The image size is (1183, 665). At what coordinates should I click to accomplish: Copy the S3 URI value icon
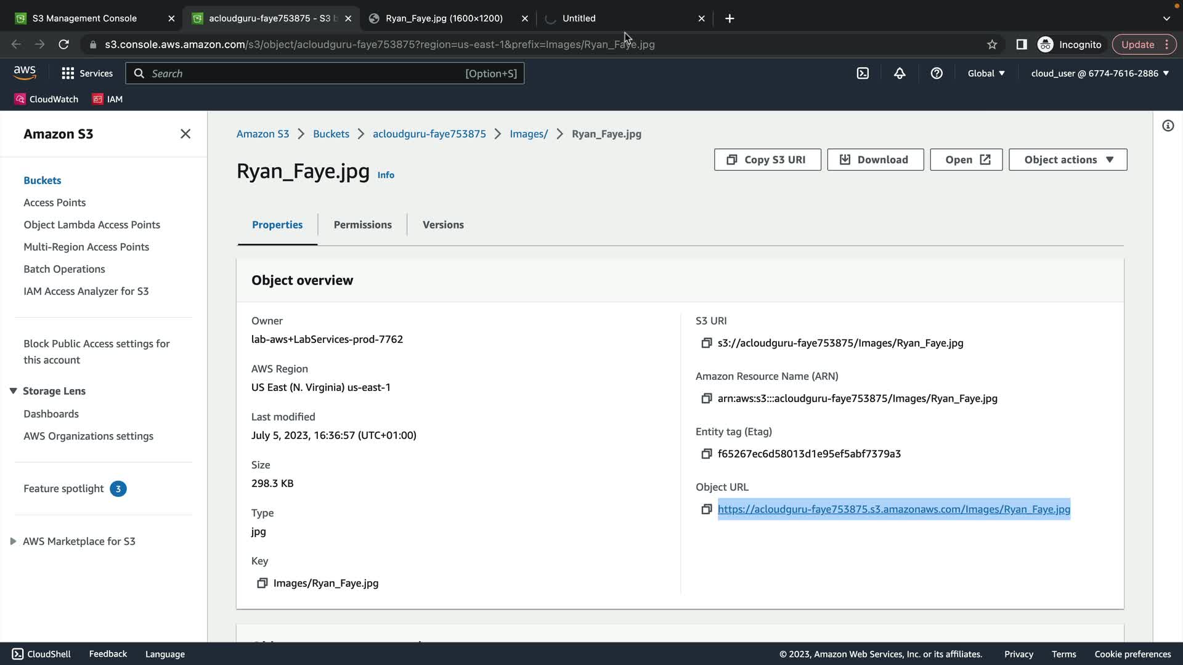coord(706,343)
